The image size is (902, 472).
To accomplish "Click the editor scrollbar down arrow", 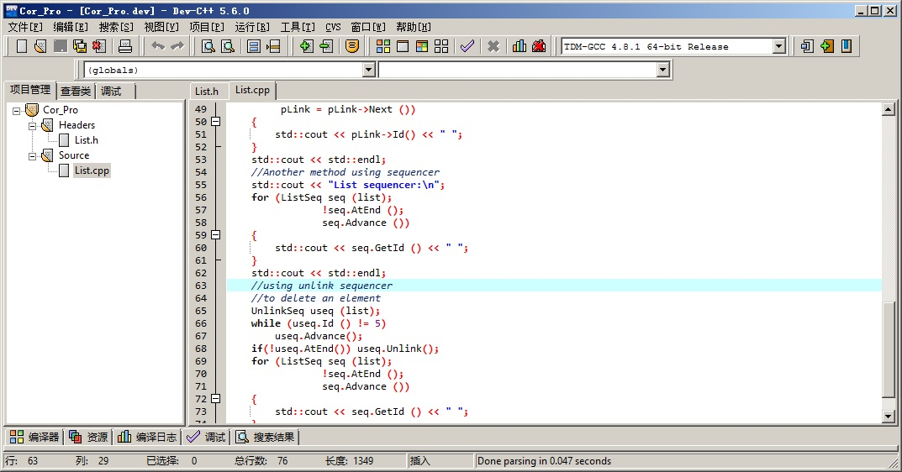I will [x=889, y=417].
